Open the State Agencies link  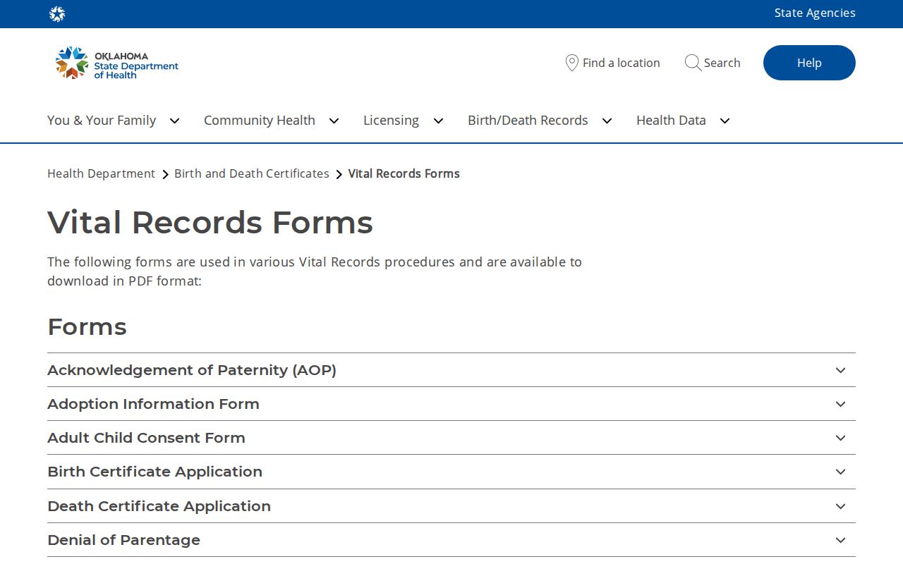point(815,13)
